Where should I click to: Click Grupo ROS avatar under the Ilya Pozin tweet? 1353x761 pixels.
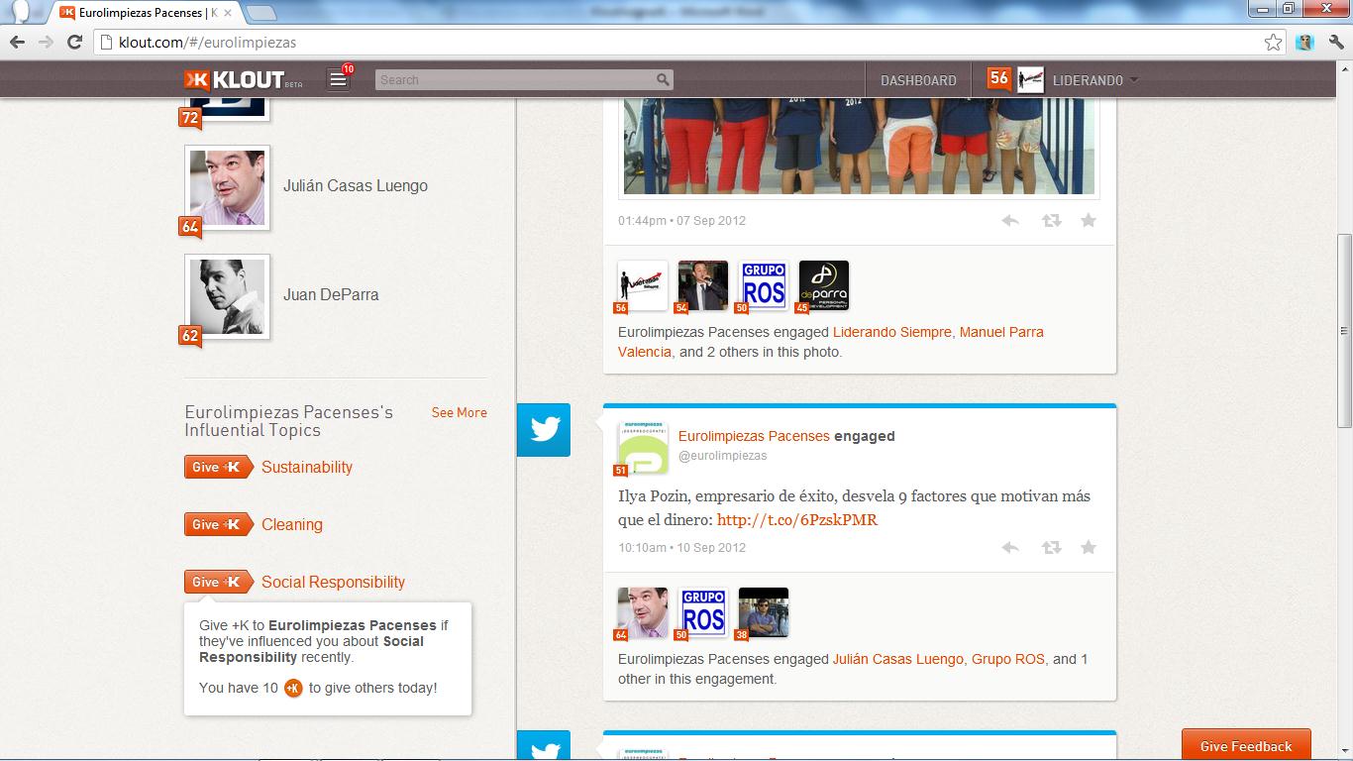[x=703, y=613]
